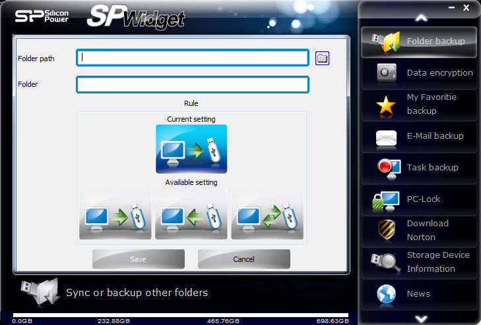Viewport: 481px width, 325px height.
Task: Click the red record Task backup icon
Action: point(389,168)
